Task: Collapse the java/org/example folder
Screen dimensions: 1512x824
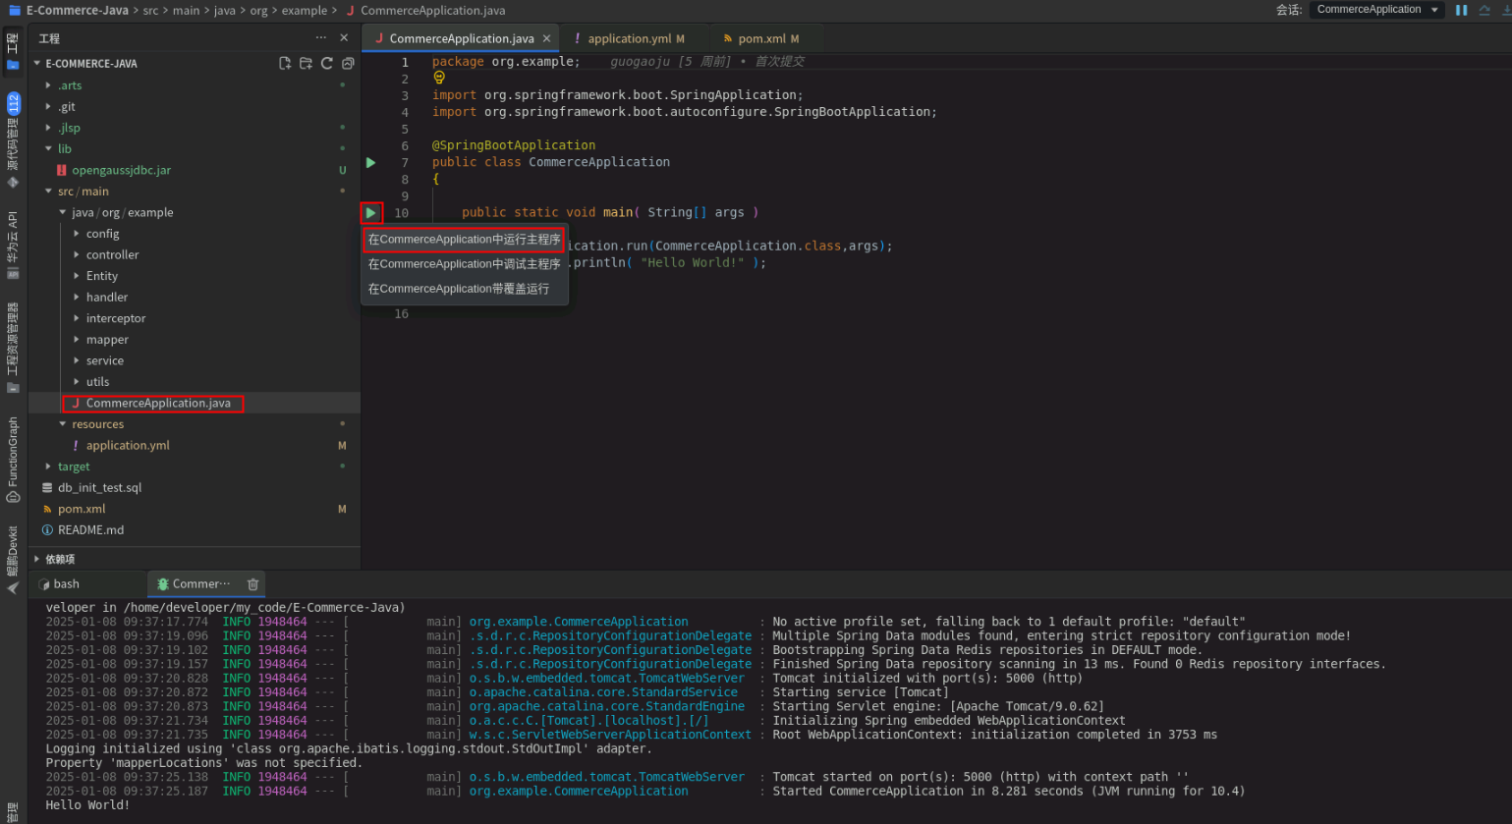Action: [x=63, y=212]
